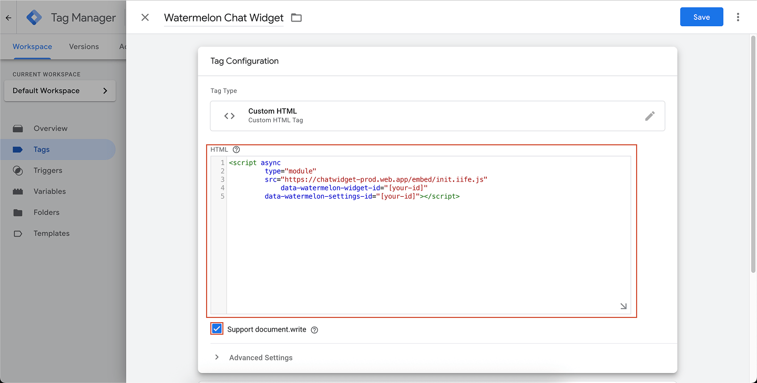Click code line with src URL

(x=376, y=179)
